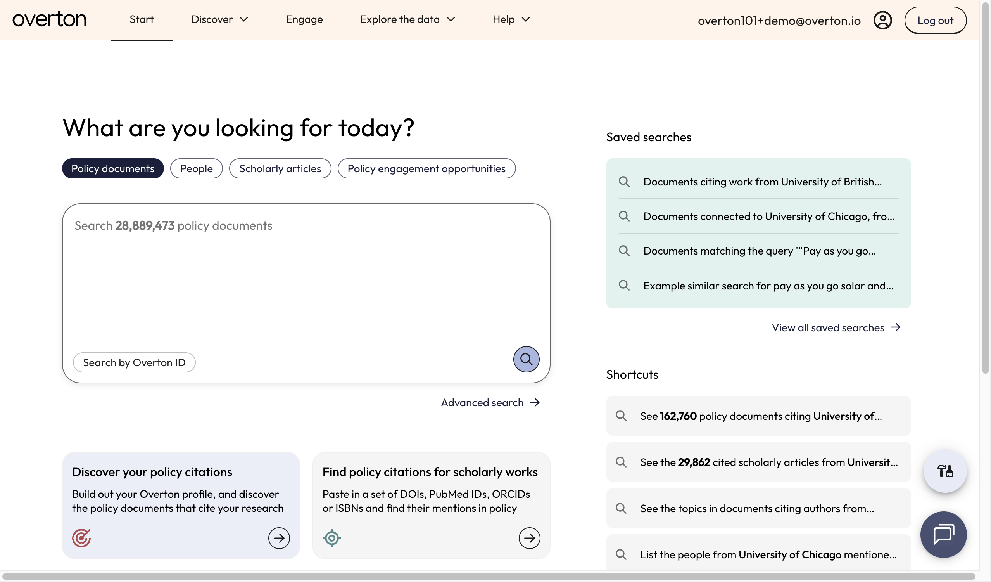The image size is (991, 582).
Task: Open saved search Documents connected to University of Chicago
Action: point(758,216)
